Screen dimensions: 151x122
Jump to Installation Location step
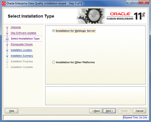(21, 50)
